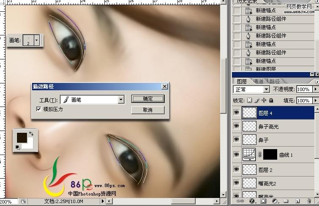Image resolution: width=319 pixels, height=206 pixels.
Task: Click the add layer mask icon
Action: tap(263, 201)
